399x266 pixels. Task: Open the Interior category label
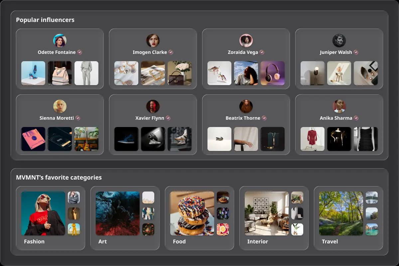tap(257, 241)
